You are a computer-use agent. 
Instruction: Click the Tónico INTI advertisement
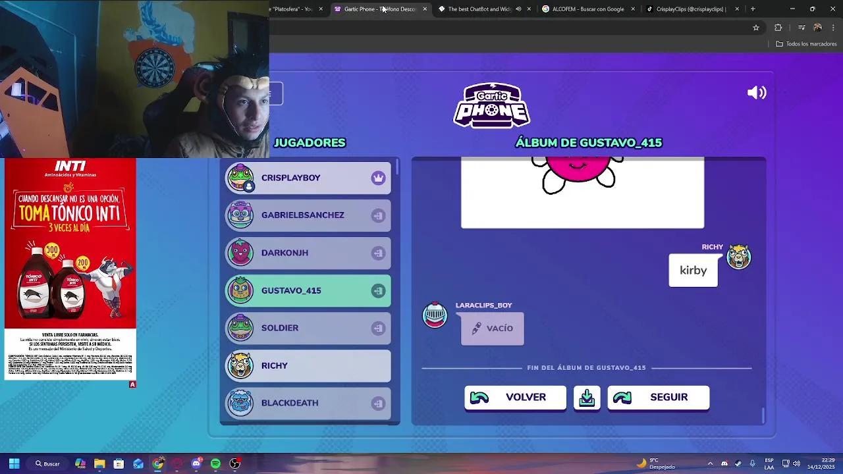click(70, 269)
